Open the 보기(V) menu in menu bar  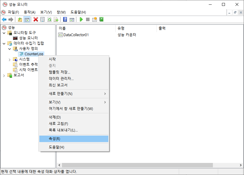(46, 12)
